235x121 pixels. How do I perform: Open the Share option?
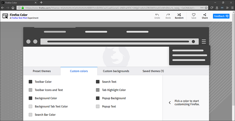205,16
